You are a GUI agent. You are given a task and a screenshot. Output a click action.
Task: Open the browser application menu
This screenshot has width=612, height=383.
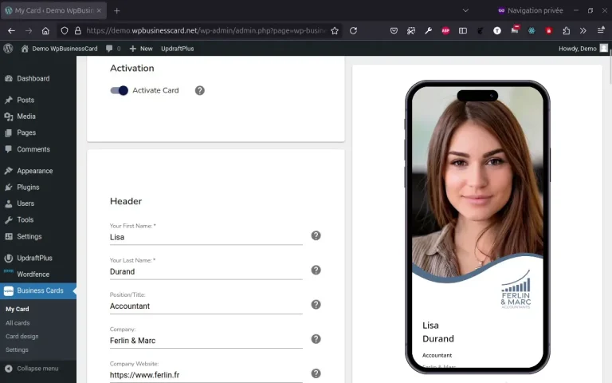click(601, 30)
